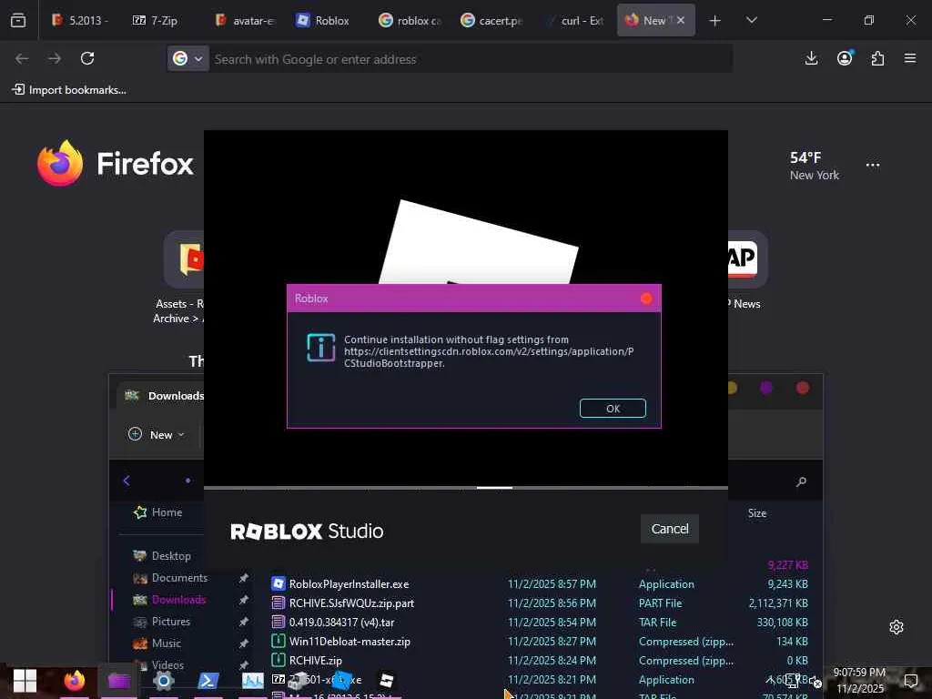The height and width of the screenshot is (699, 932).
Task: Select 0.419.0.384317 (v4).tar file
Action: [x=539, y=623]
